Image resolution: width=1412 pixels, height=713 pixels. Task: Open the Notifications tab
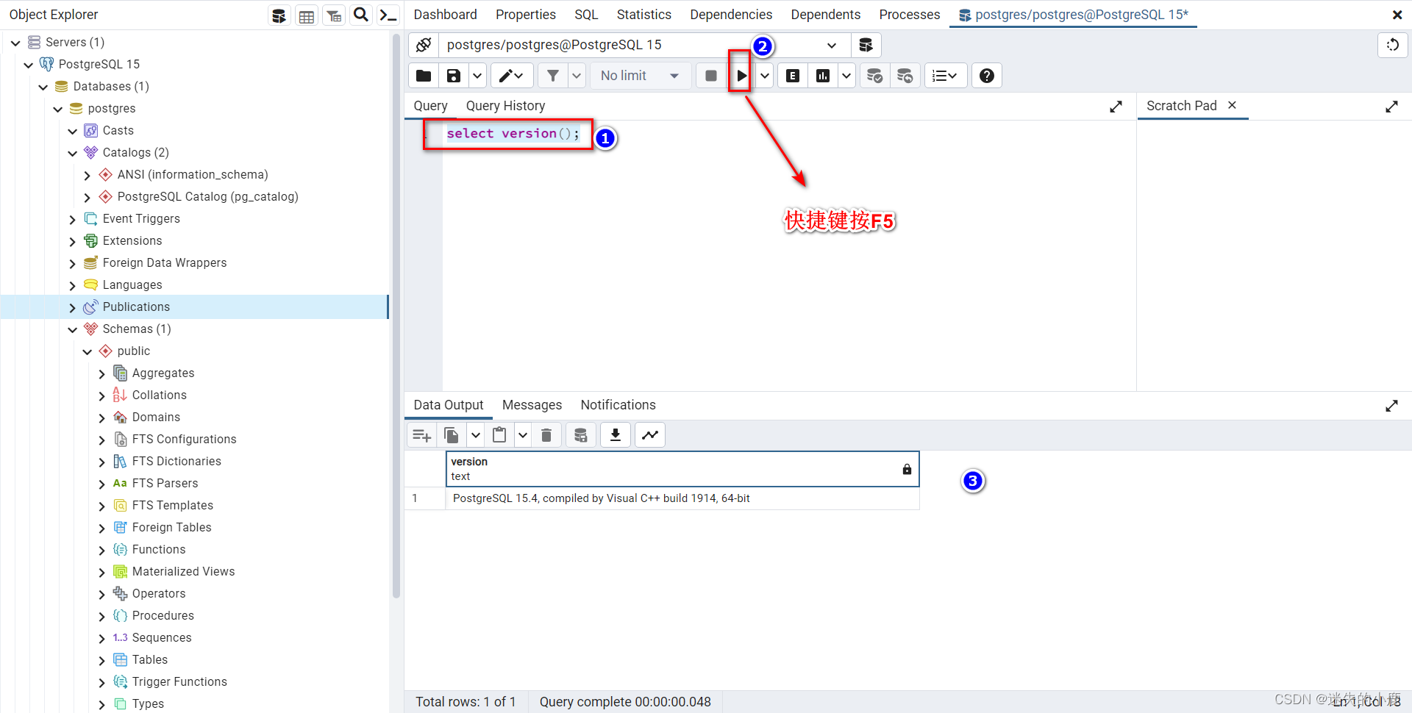pos(618,405)
